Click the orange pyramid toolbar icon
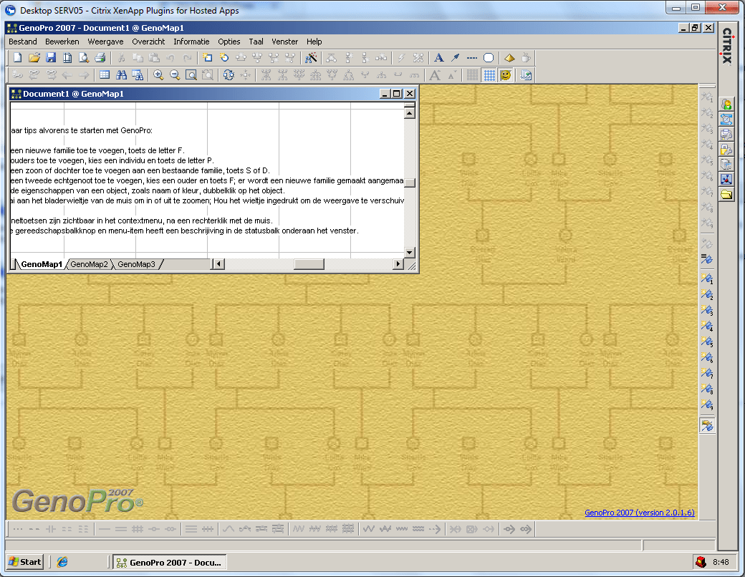The width and height of the screenshot is (745, 577). 509,58
